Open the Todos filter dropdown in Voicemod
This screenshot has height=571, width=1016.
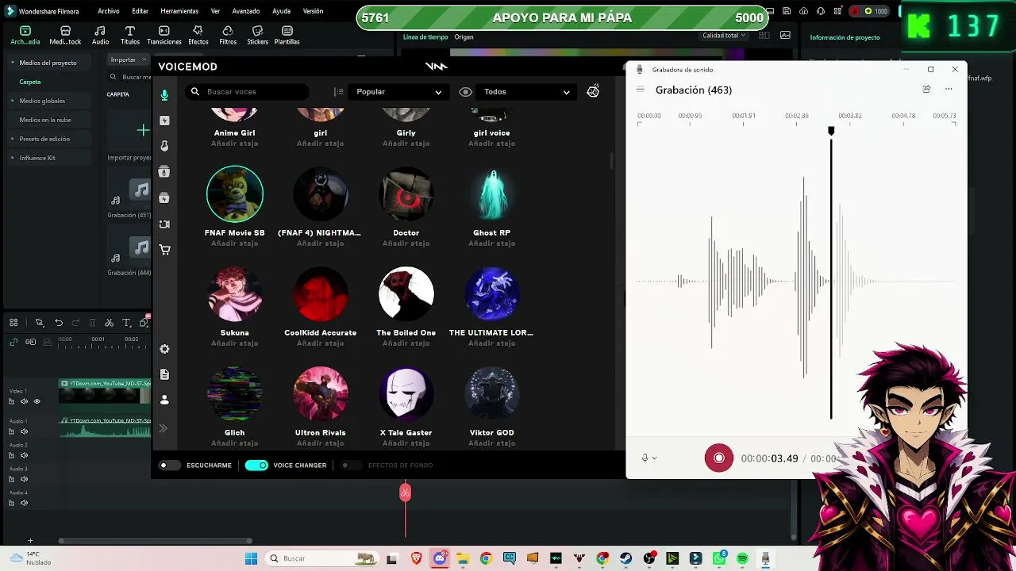pos(526,92)
